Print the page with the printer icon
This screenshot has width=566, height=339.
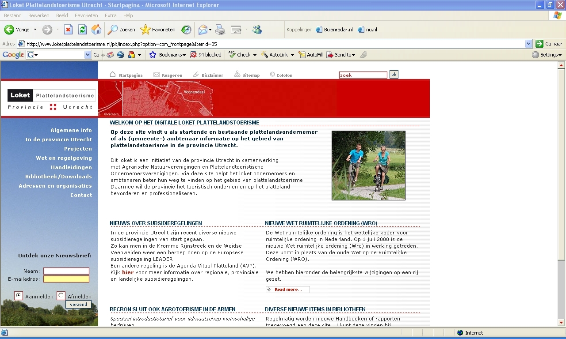click(x=220, y=30)
